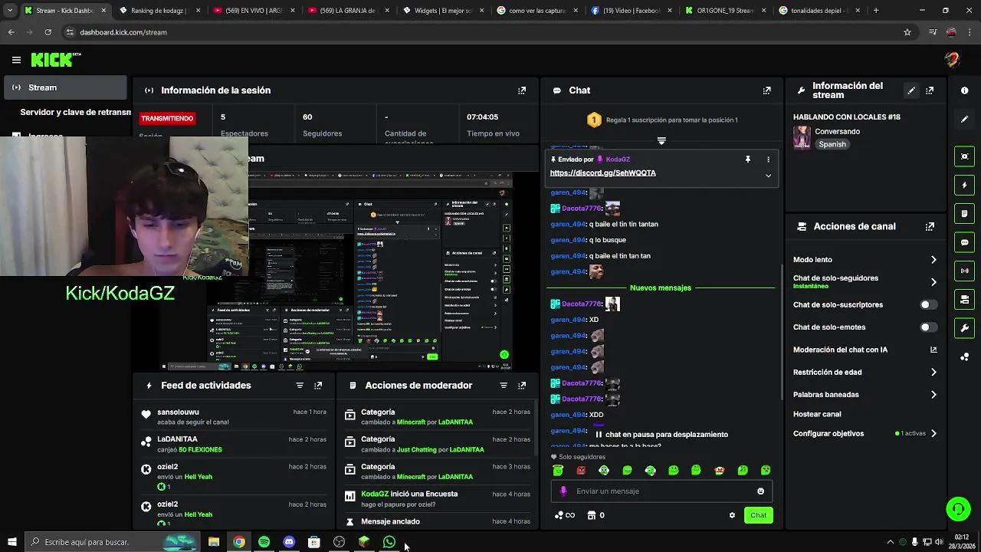The height and width of the screenshot is (552, 981).
Task: Type in the Enviar un mensaje field
Action: 661,491
